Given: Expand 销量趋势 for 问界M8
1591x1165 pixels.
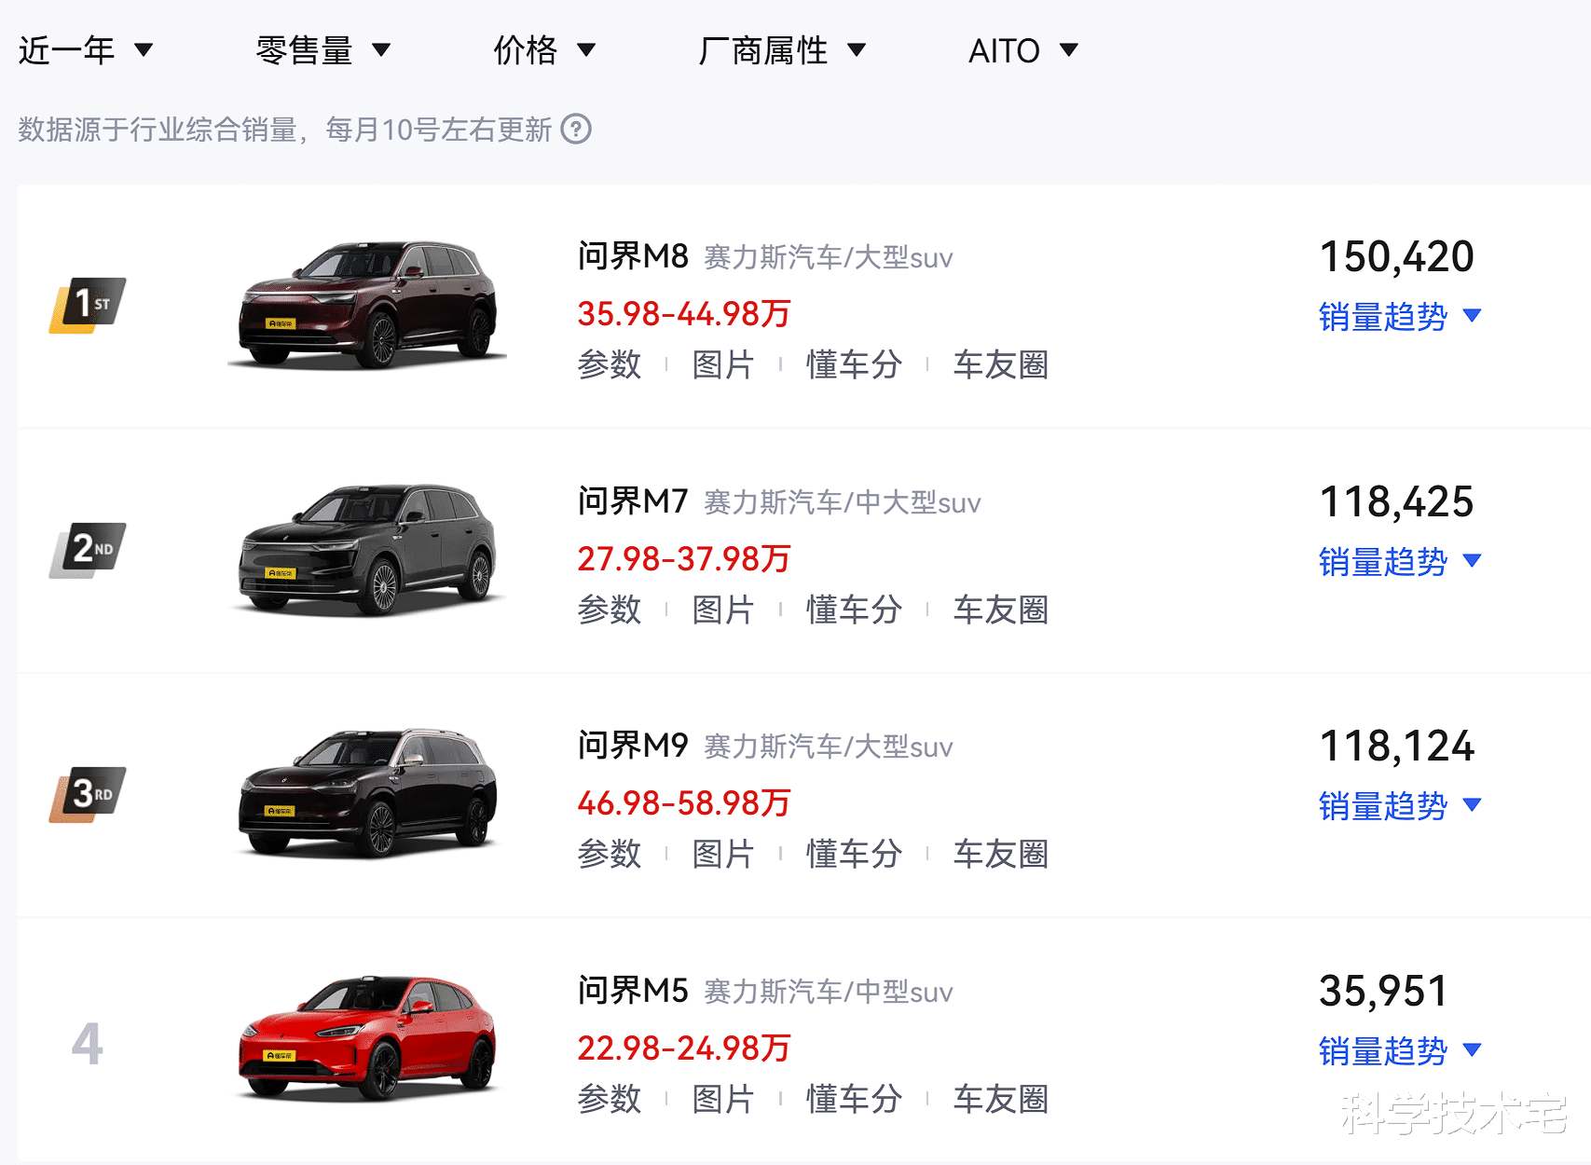Looking at the screenshot, I should [x=1399, y=317].
